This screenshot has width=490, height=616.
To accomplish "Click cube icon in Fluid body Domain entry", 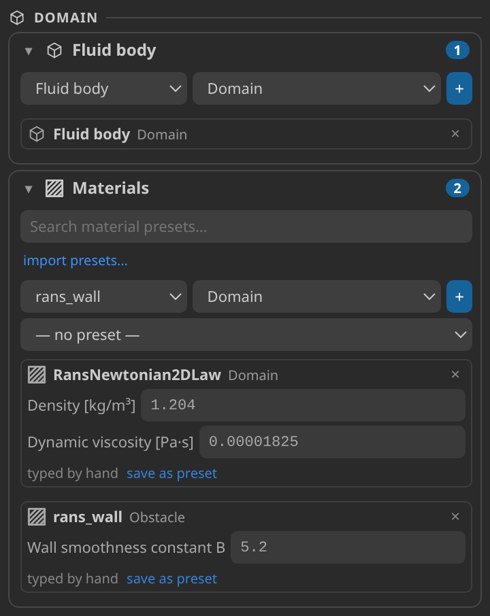I will point(37,135).
